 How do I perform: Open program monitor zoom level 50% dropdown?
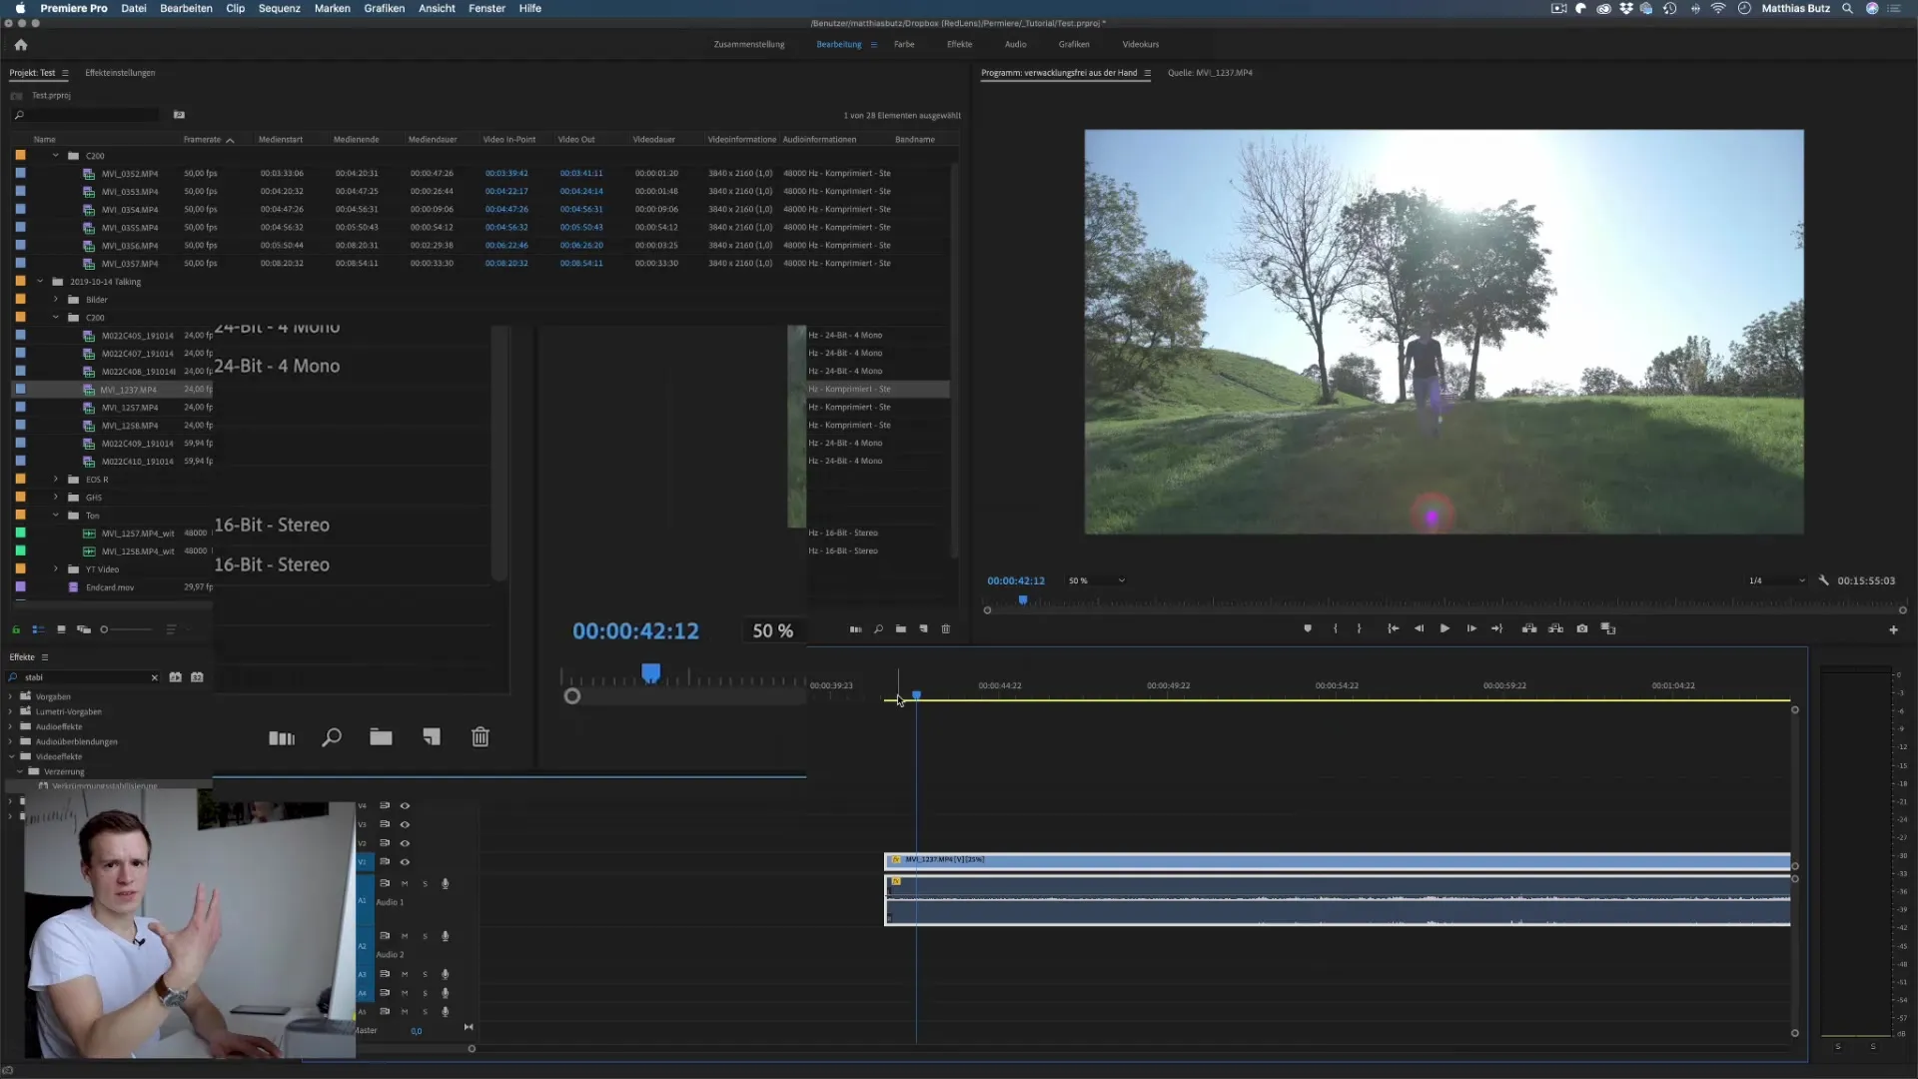[x=1096, y=580]
